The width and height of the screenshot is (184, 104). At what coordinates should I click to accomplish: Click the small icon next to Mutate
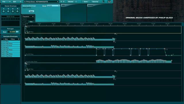coord(76,2)
